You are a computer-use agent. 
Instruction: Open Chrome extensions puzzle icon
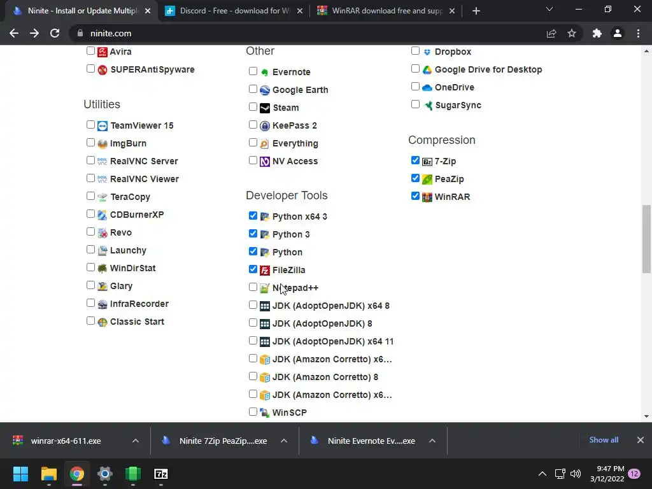click(597, 33)
